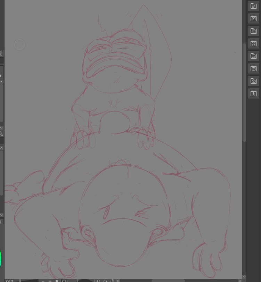Open the image material folder
This screenshot has height=282, width=261.
(254, 56)
